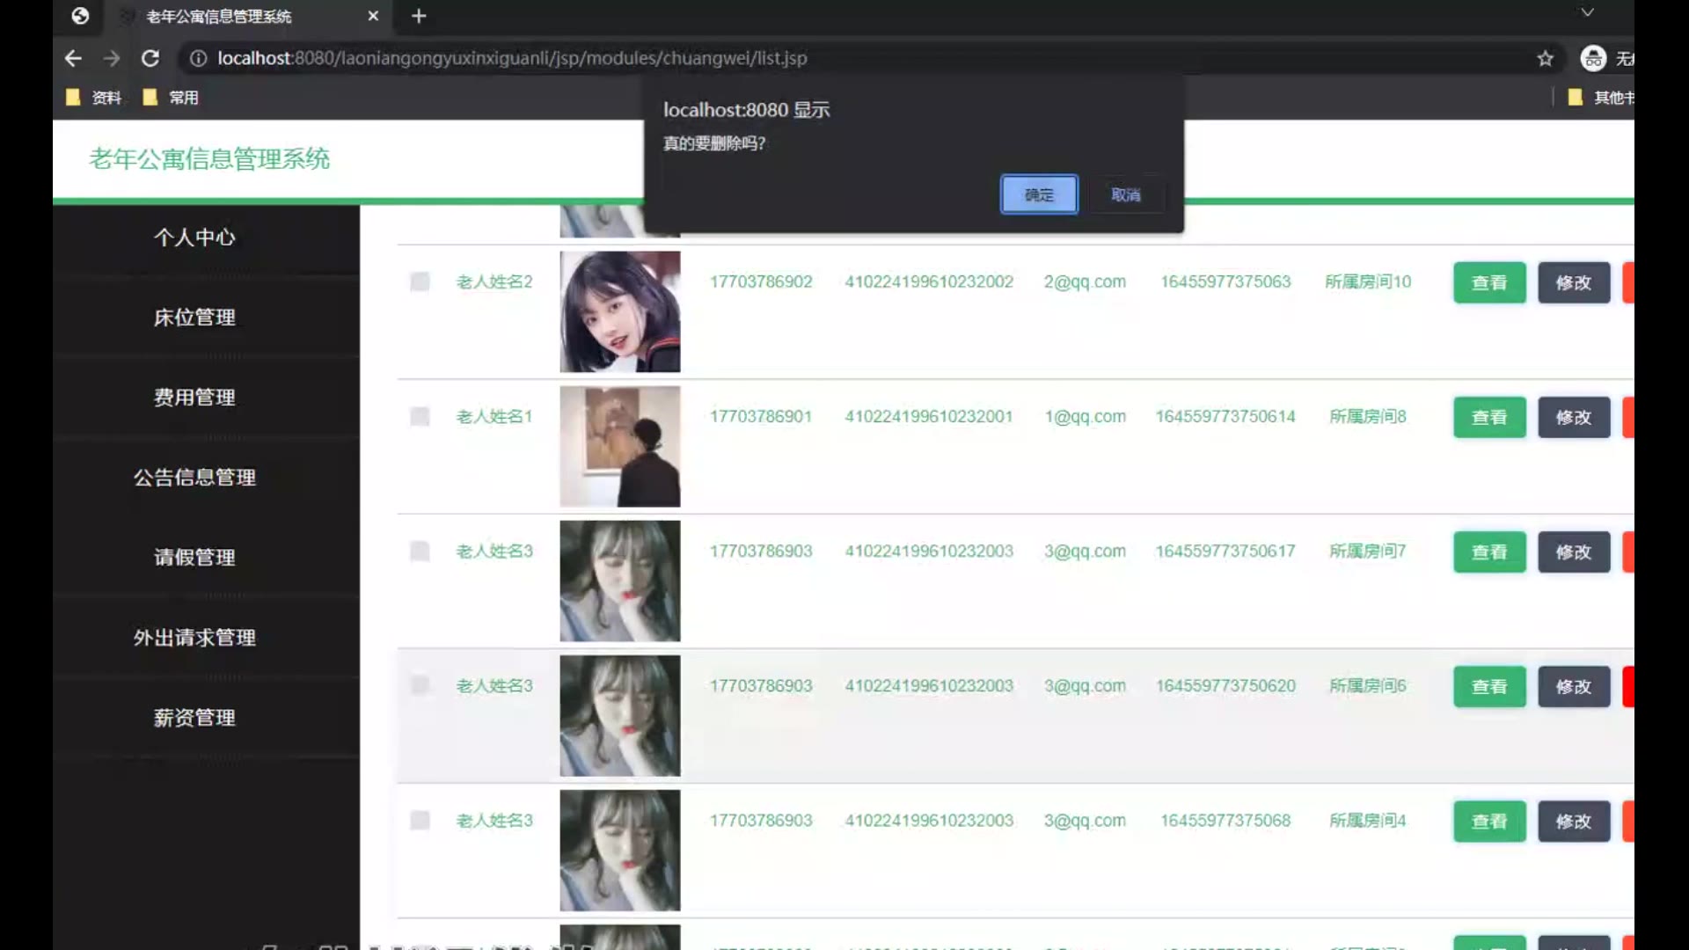This screenshot has width=1689, height=950.
Task: Open photo thumbnail in the 所属房间7 row
Action: pyautogui.click(x=620, y=581)
